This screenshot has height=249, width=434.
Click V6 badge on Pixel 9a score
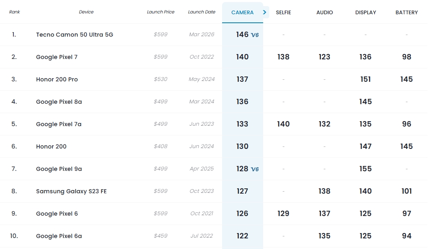[255, 169]
